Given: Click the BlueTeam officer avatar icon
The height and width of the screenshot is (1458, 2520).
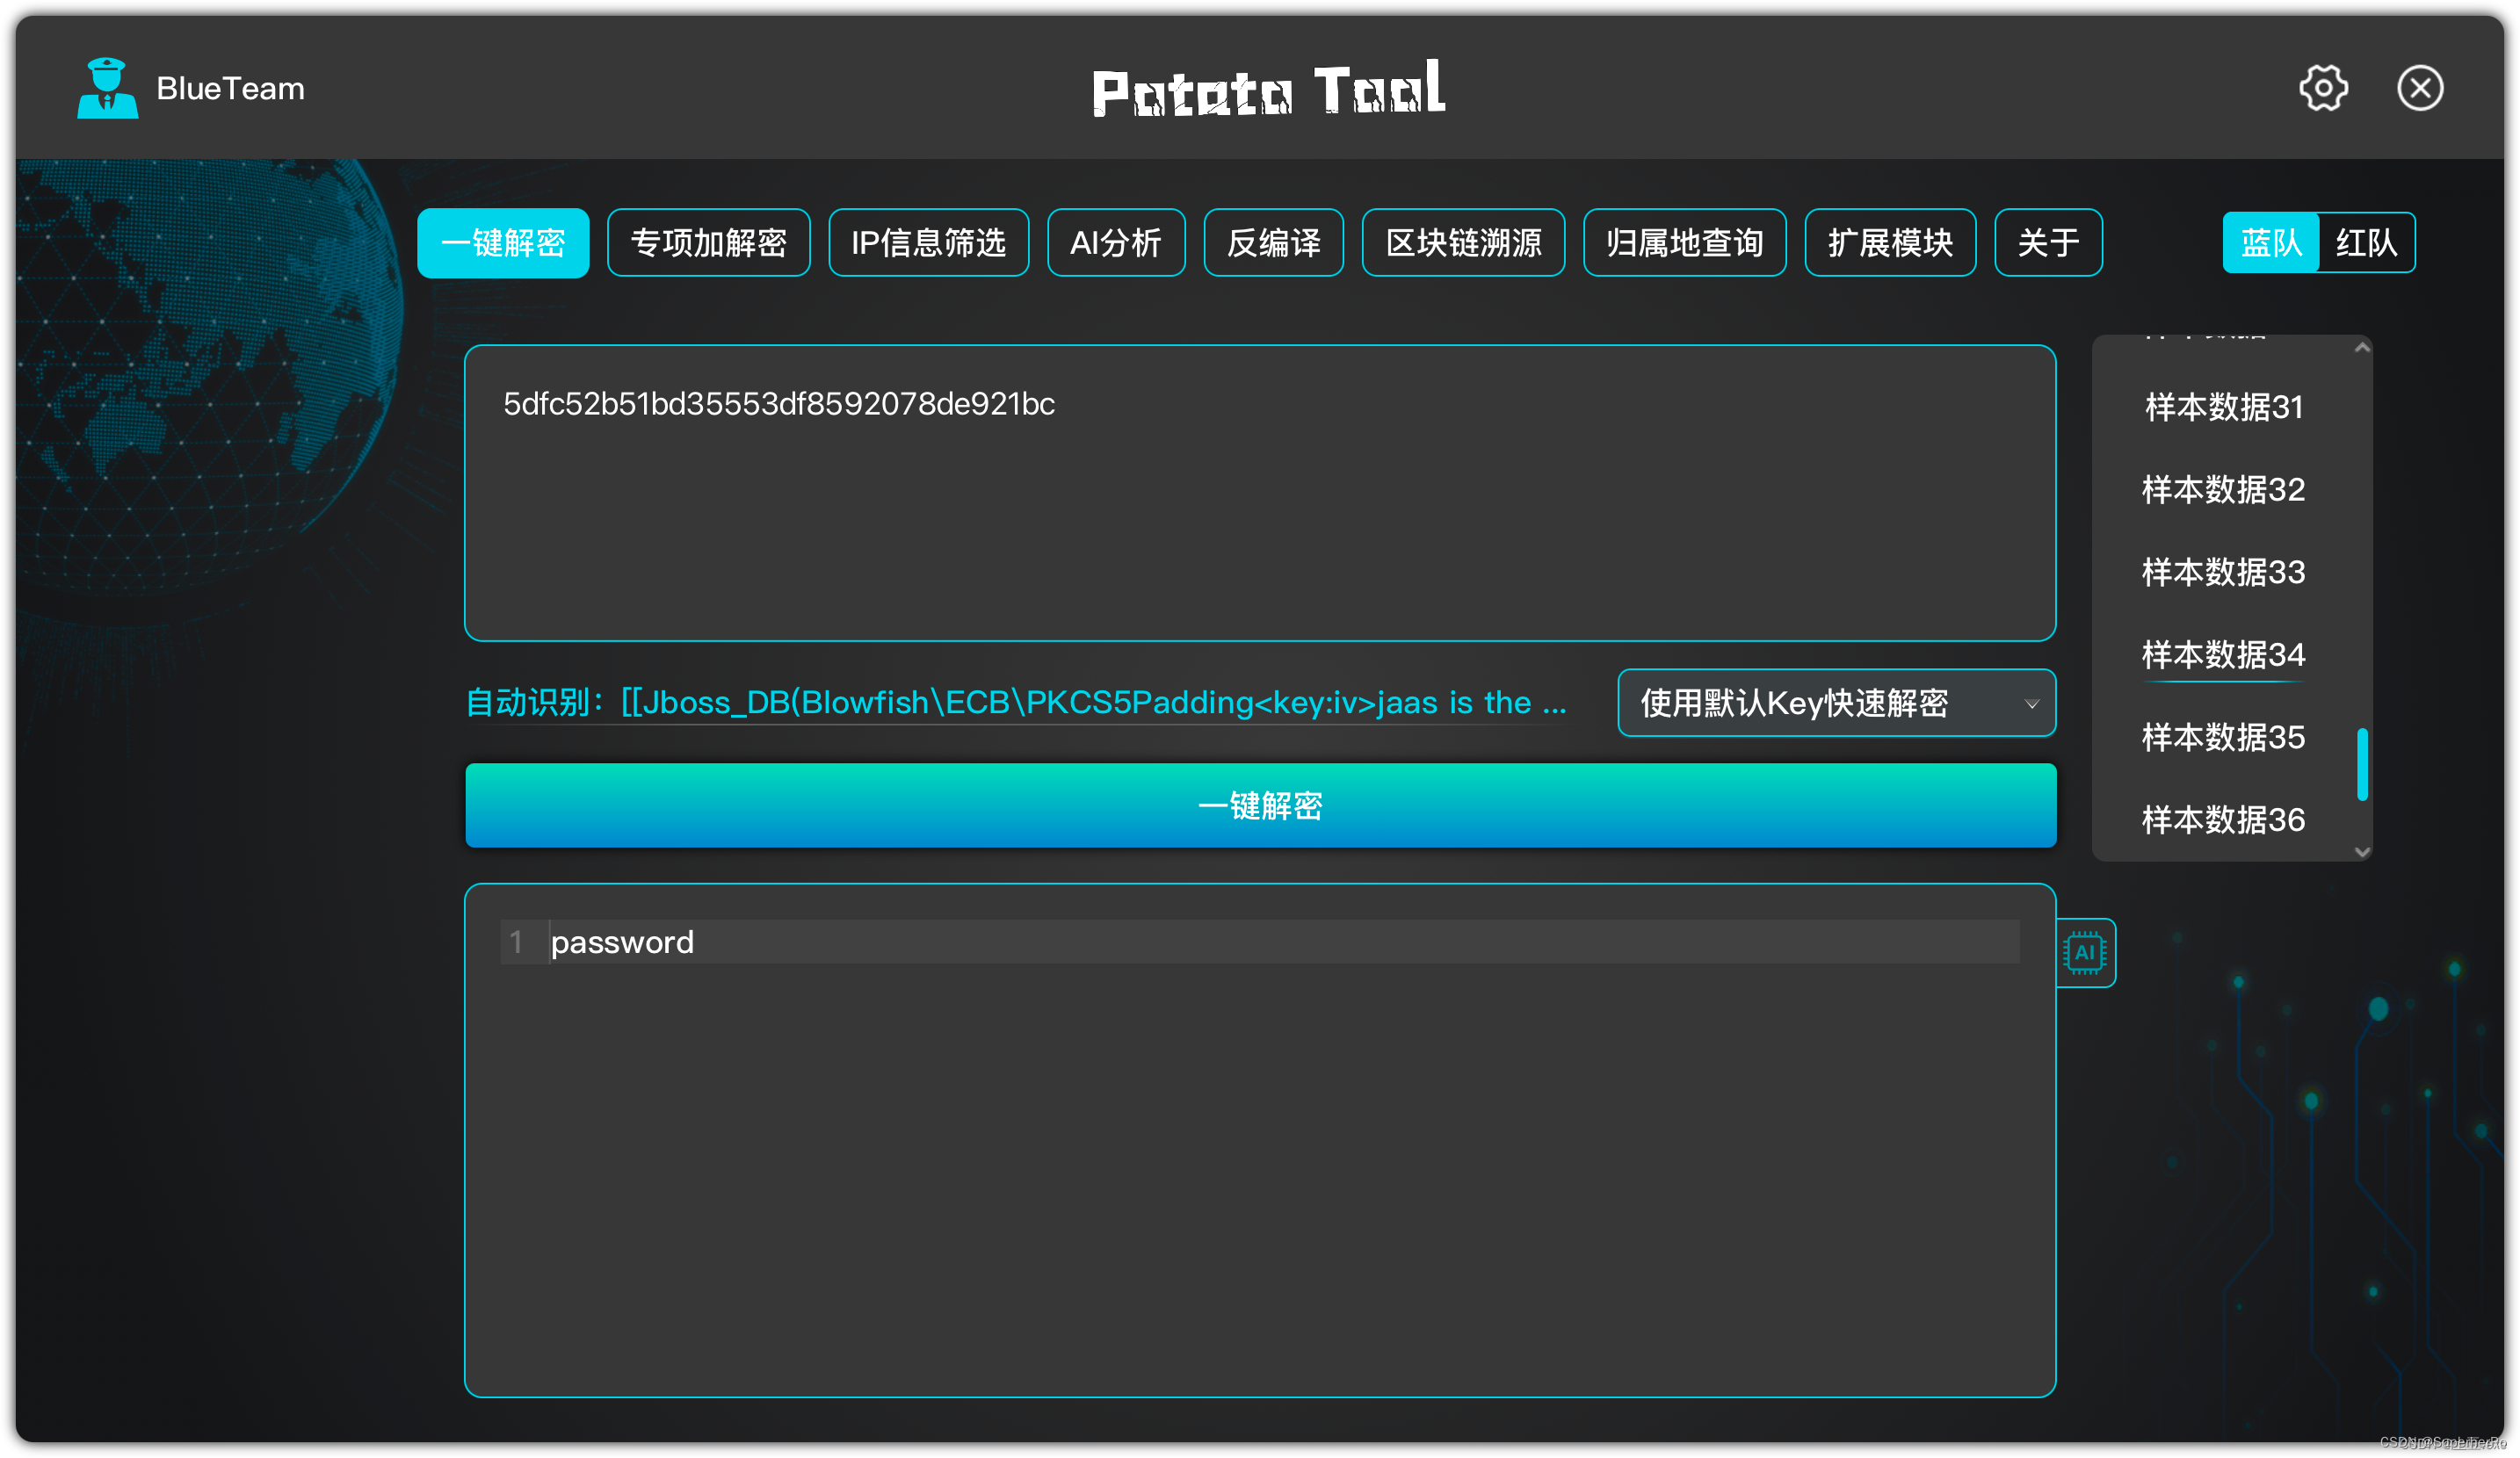Looking at the screenshot, I should (x=107, y=89).
